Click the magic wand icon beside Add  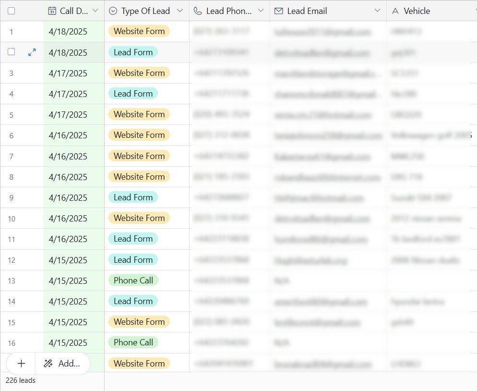tap(48, 364)
